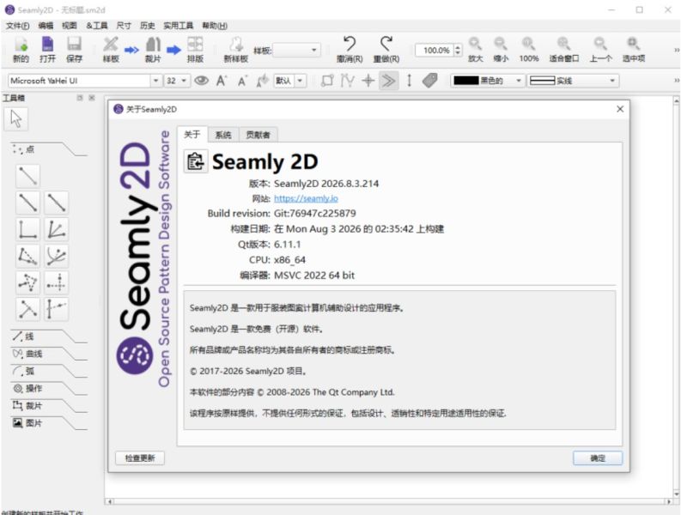The height and width of the screenshot is (515, 681).
Task: Select the dashed-triangle shoulder point tool
Action: pos(27,256)
